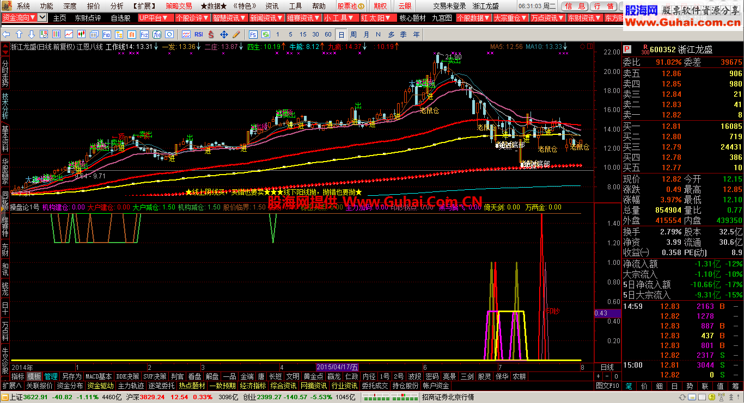Expand the 维赛资讯 dropdown
This screenshot has height=403, width=744.
(x=303, y=17)
